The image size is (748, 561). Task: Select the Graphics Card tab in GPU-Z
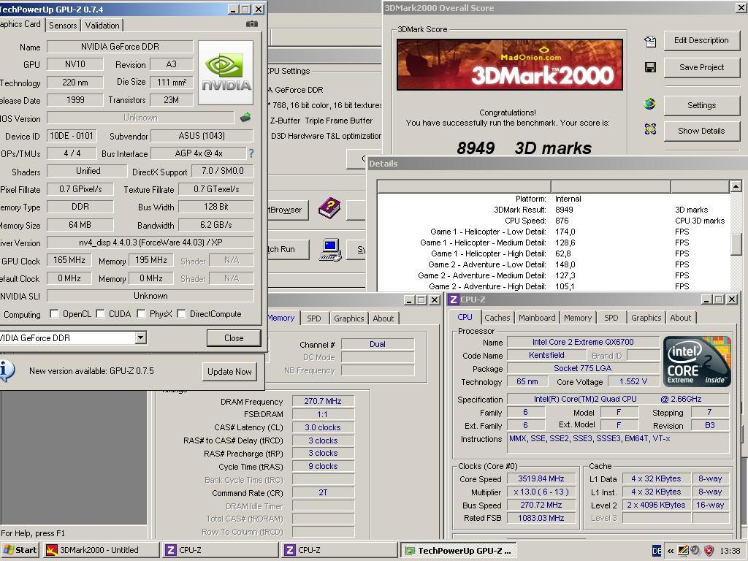21,24
